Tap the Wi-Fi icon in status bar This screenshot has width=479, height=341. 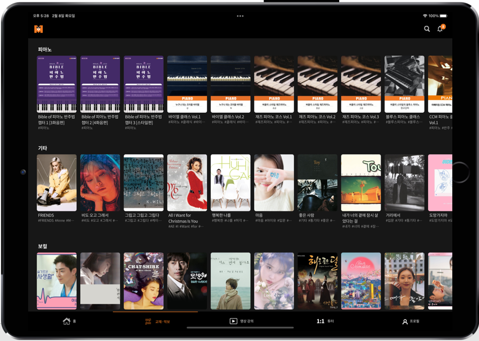pos(425,16)
